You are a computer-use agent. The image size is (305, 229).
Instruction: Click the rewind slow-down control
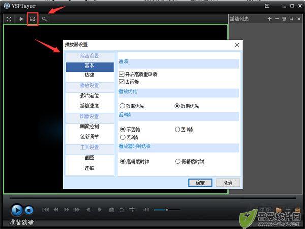point(56,210)
